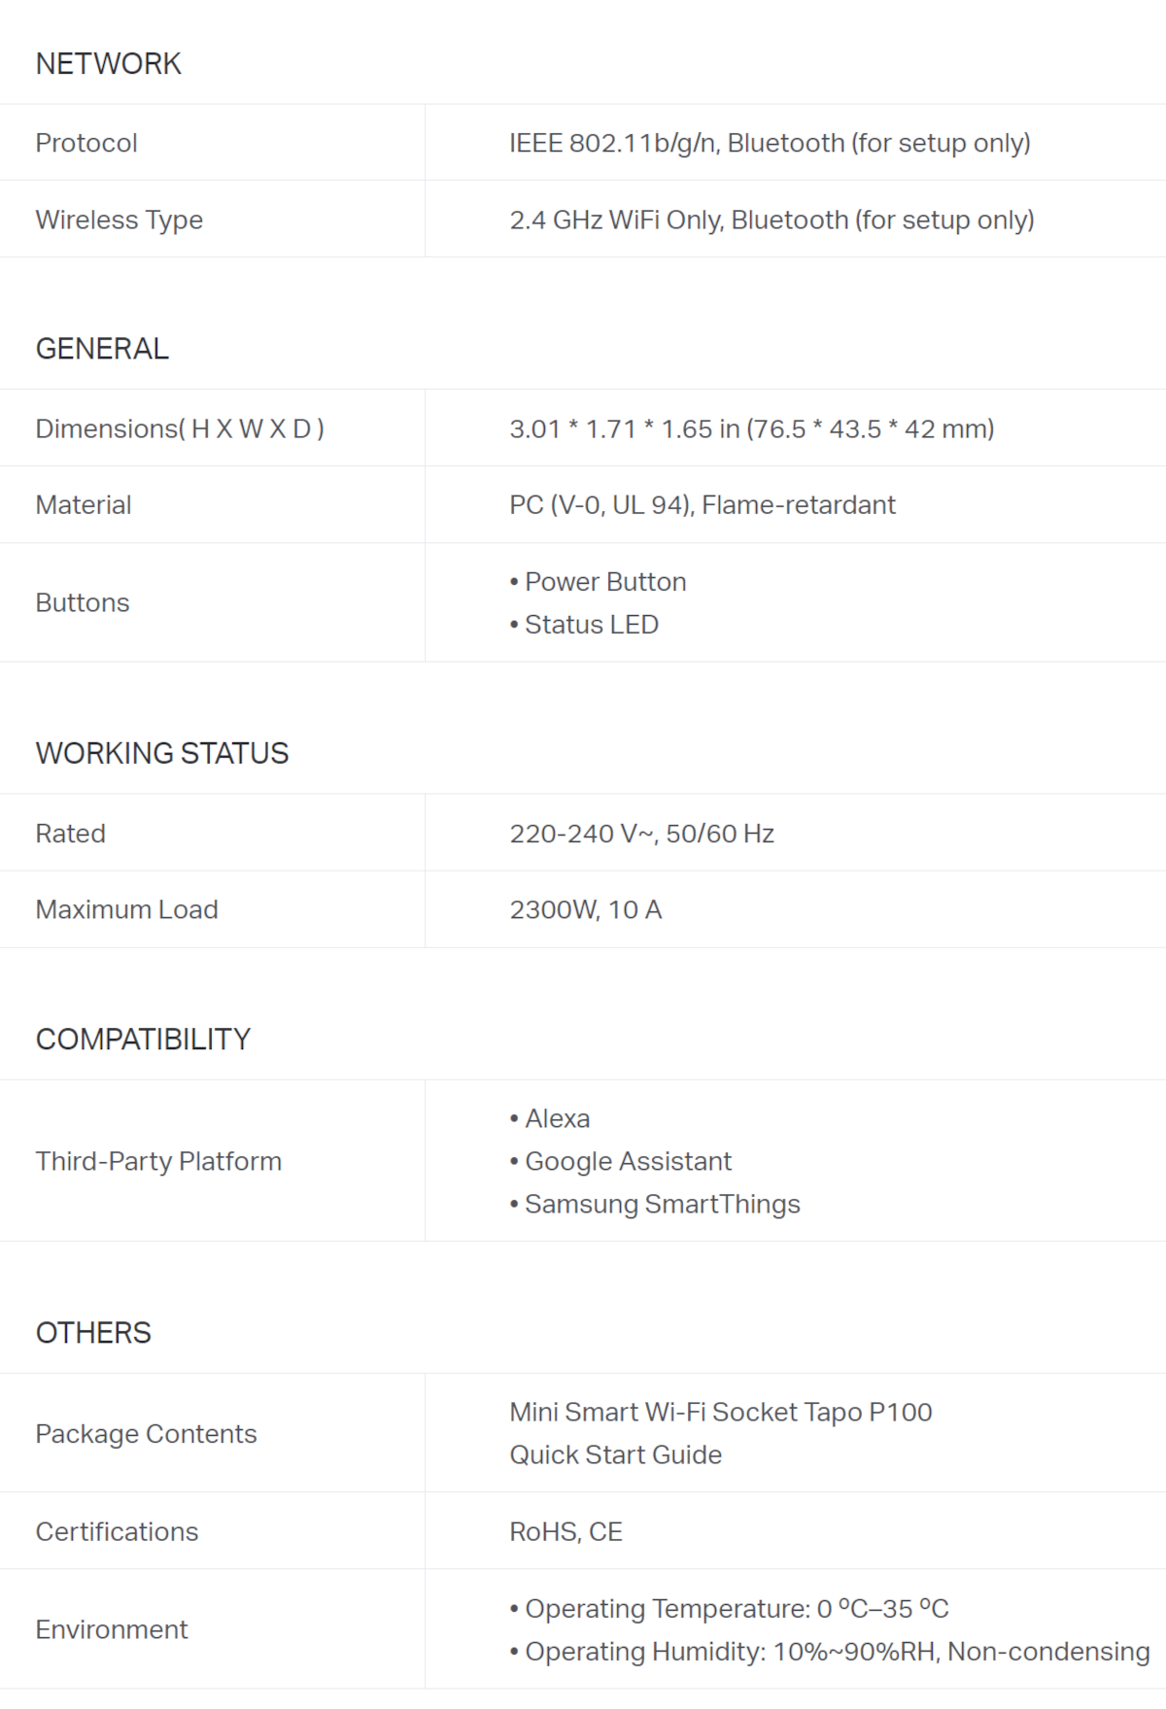
Task: Select the IEEE 802.11b/g/n protocol value
Action: tap(769, 143)
